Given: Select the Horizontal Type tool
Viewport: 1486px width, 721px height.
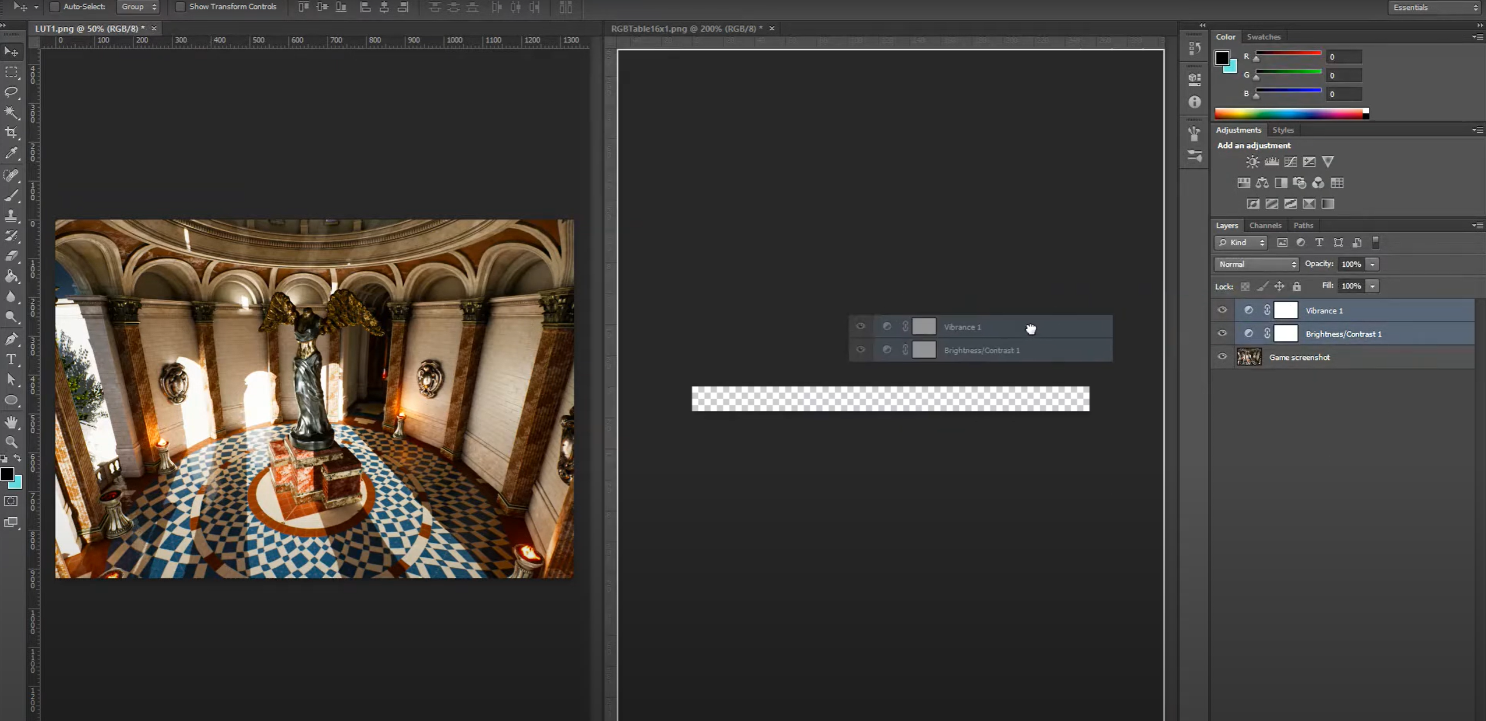Looking at the screenshot, I should click(x=11, y=359).
